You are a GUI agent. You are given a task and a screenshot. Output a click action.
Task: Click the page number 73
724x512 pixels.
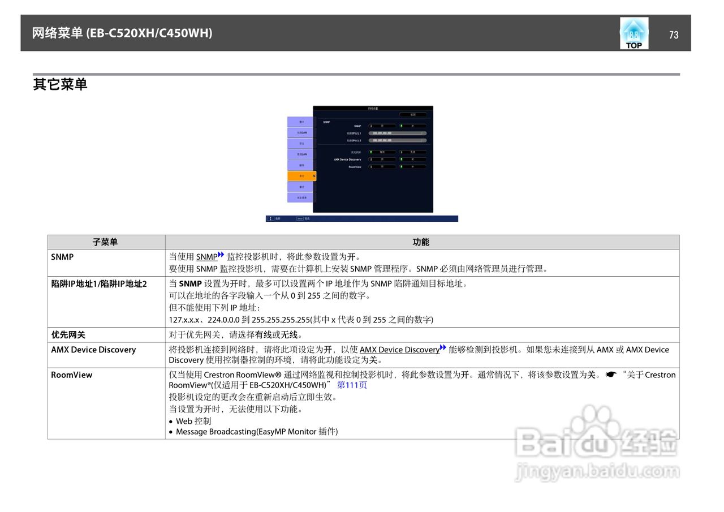(x=674, y=35)
